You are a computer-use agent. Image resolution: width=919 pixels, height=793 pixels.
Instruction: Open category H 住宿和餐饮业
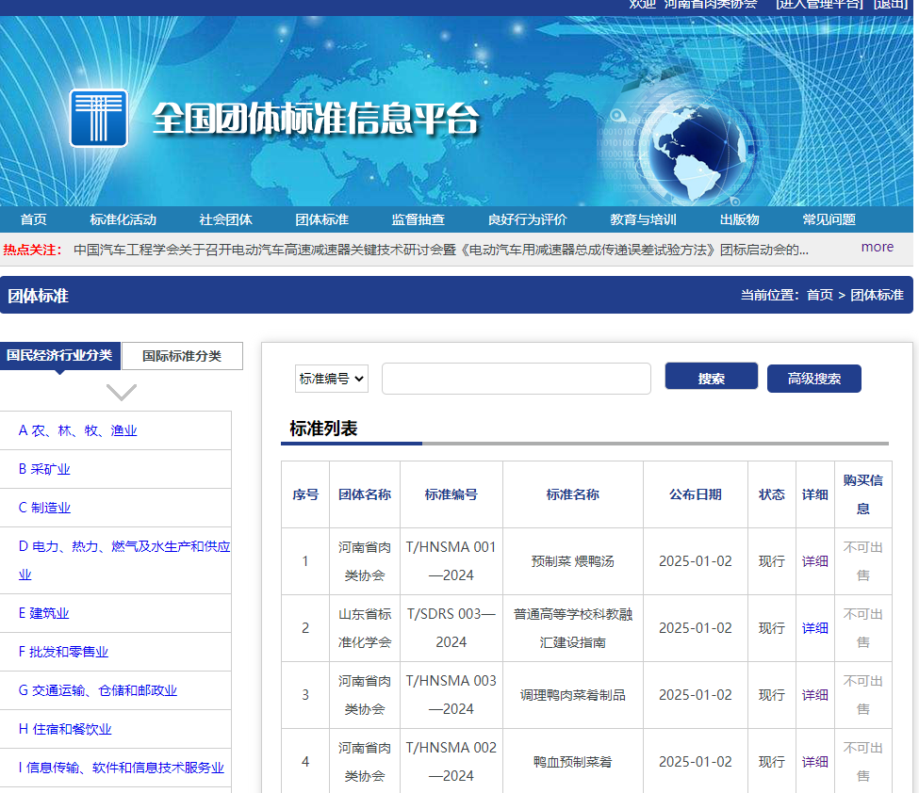(x=65, y=729)
